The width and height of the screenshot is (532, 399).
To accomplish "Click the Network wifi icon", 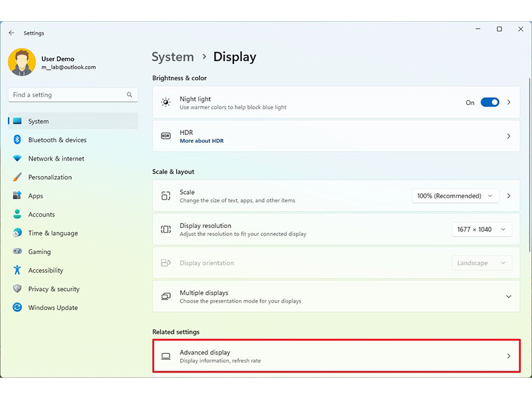I will (17, 158).
